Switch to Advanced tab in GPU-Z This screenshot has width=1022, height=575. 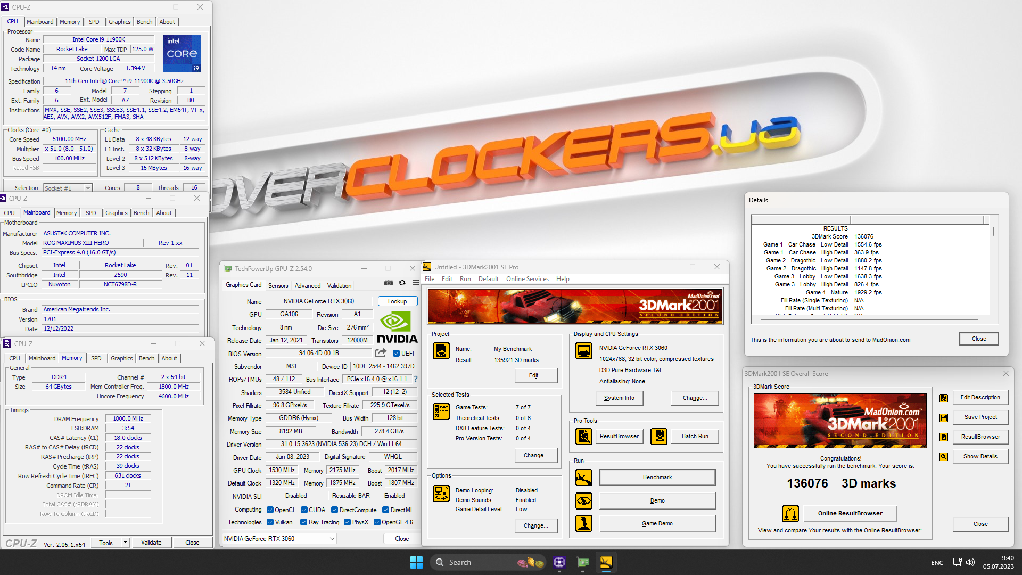click(x=308, y=286)
